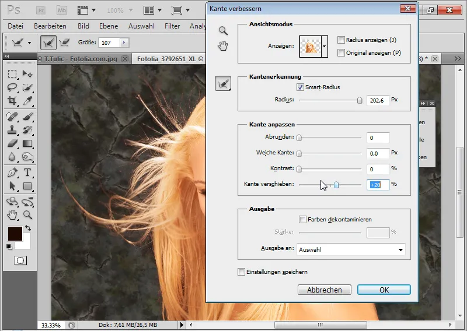Screen dimensions: 467x331
Task: Click the Abbrechen button
Action: click(x=325, y=290)
